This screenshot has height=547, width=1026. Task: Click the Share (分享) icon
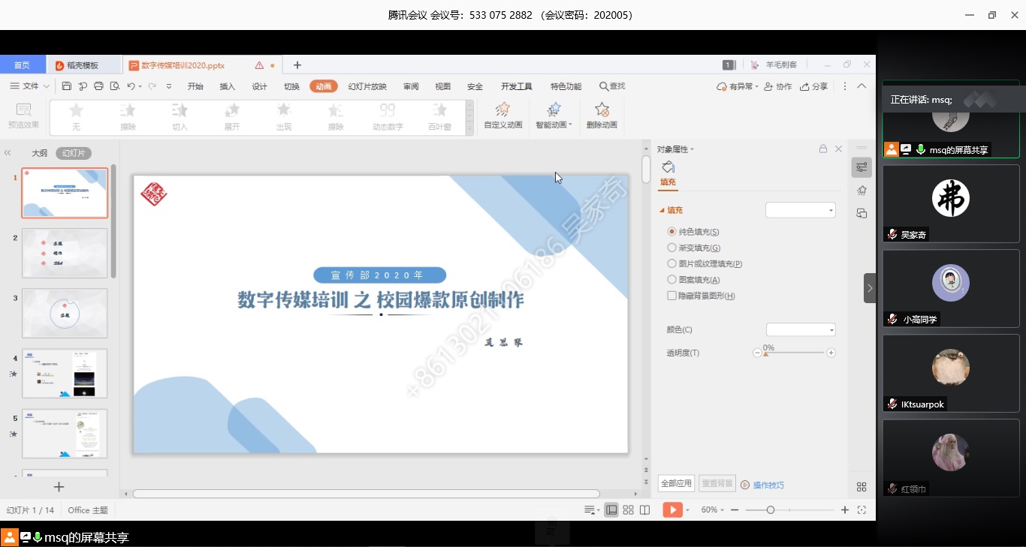point(814,86)
